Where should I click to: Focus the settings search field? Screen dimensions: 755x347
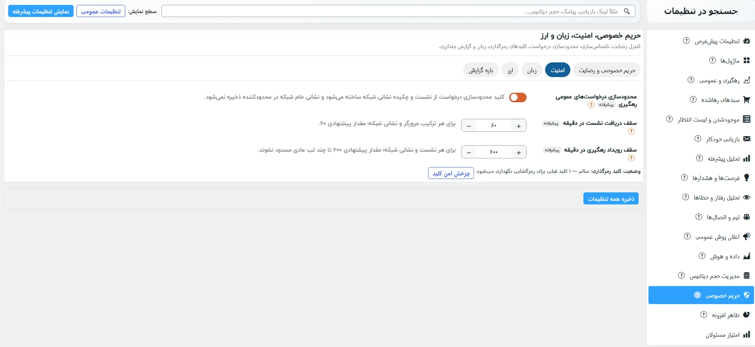(x=398, y=11)
